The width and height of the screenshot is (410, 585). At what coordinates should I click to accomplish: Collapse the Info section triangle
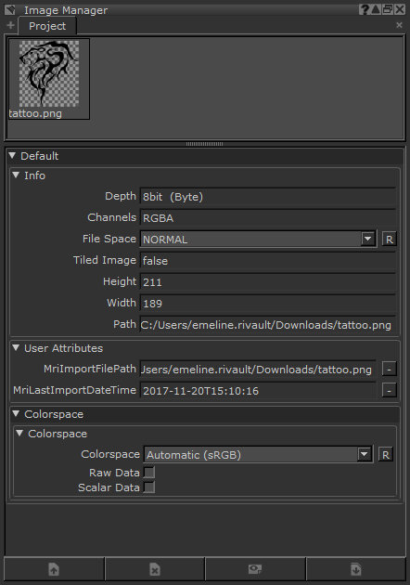16,175
